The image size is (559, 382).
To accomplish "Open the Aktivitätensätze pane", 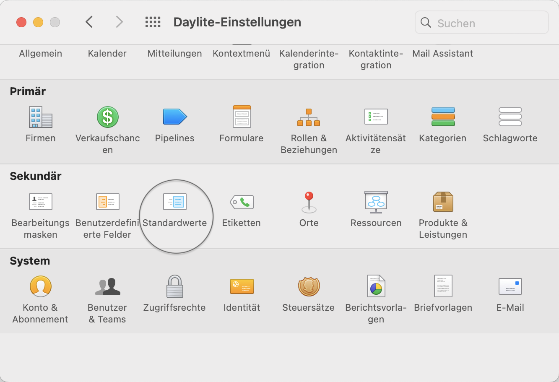I will click(x=376, y=117).
